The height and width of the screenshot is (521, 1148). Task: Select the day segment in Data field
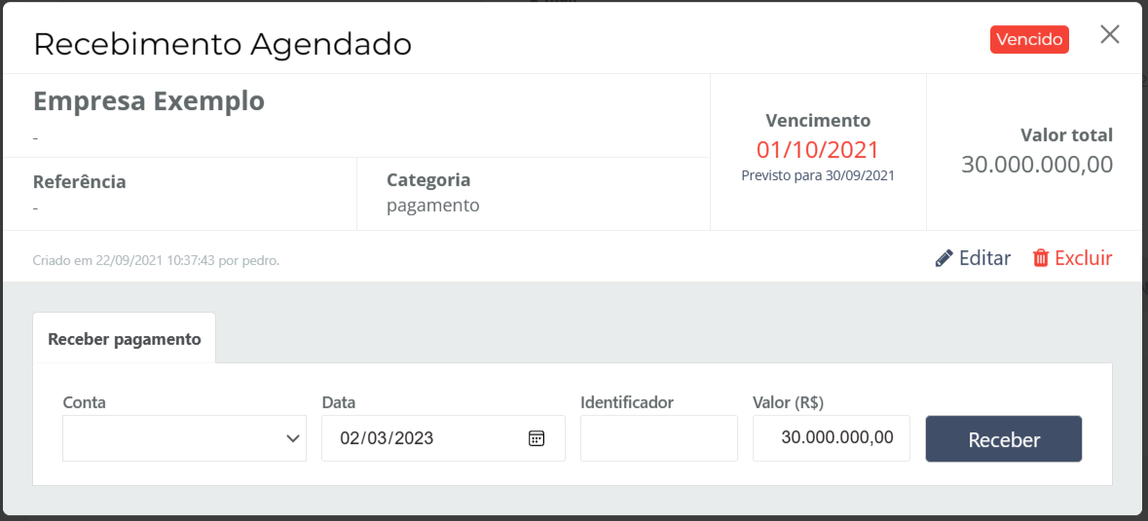(351, 438)
